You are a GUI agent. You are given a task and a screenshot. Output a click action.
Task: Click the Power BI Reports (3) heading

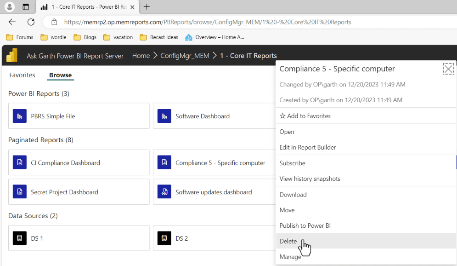pyautogui.click(x=39, y=94)
